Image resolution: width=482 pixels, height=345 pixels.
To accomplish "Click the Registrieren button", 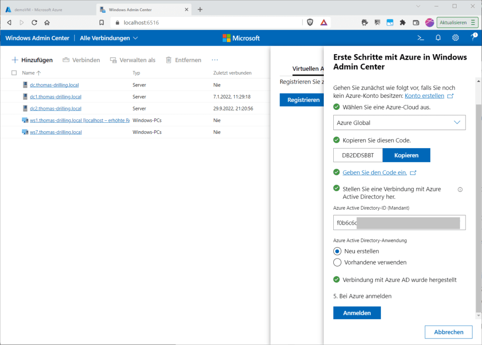I will (302, 100).
